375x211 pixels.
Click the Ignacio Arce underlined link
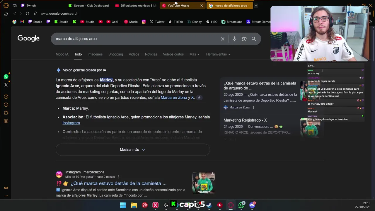click(x=67, y=86)
